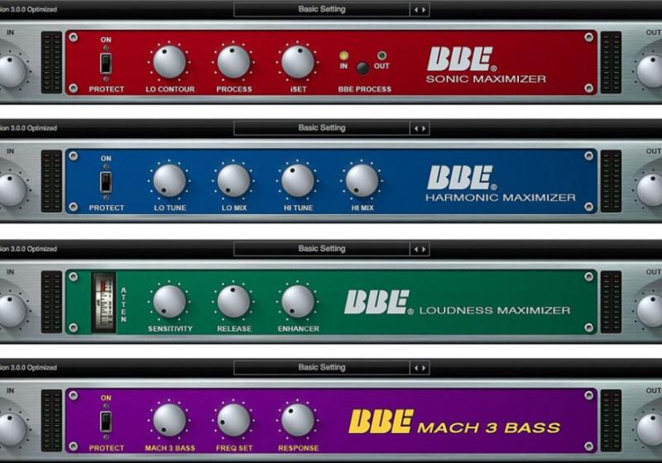Toggle the Mach 3 Bass PROTECT switch
Screen dimensions: 662x463
coord(106,422)
